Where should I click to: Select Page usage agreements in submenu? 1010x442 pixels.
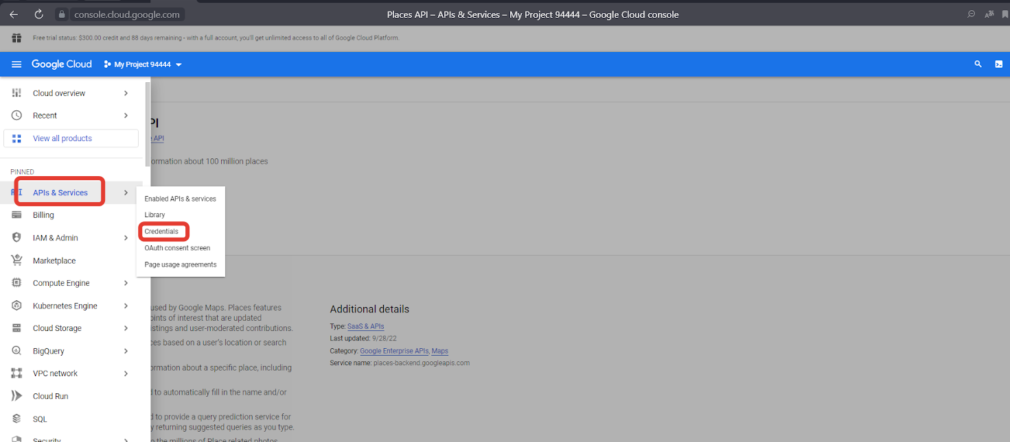[181, 265]
